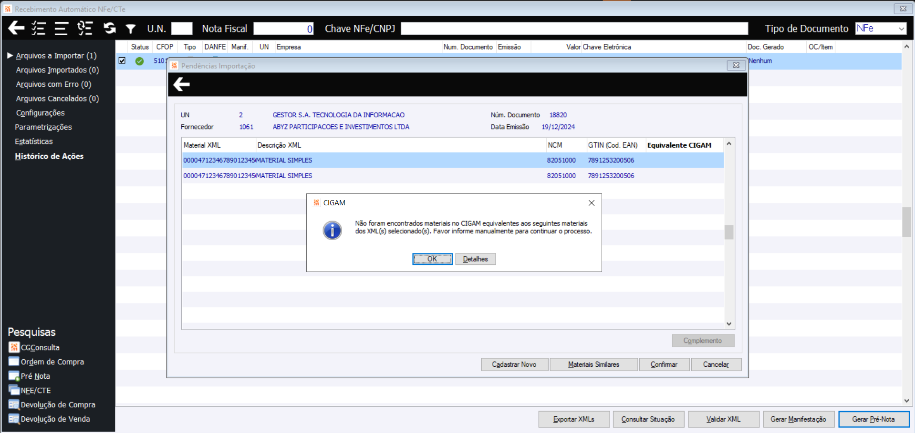
Task: Close the Pendências Importação window
Action: [736, 65]
